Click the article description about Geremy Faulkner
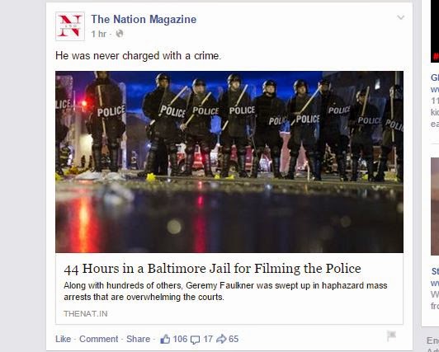Image resolution: width=439 pixels, height=352 pixels. (x=225, y=291)
